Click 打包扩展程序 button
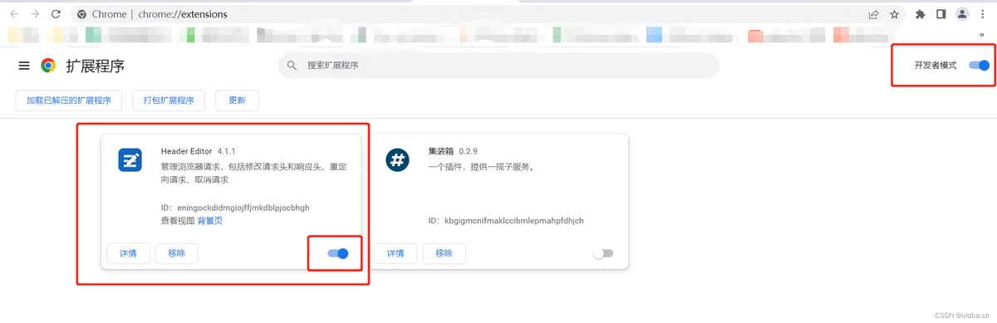The image size is (997, 323). coord(169,100)
